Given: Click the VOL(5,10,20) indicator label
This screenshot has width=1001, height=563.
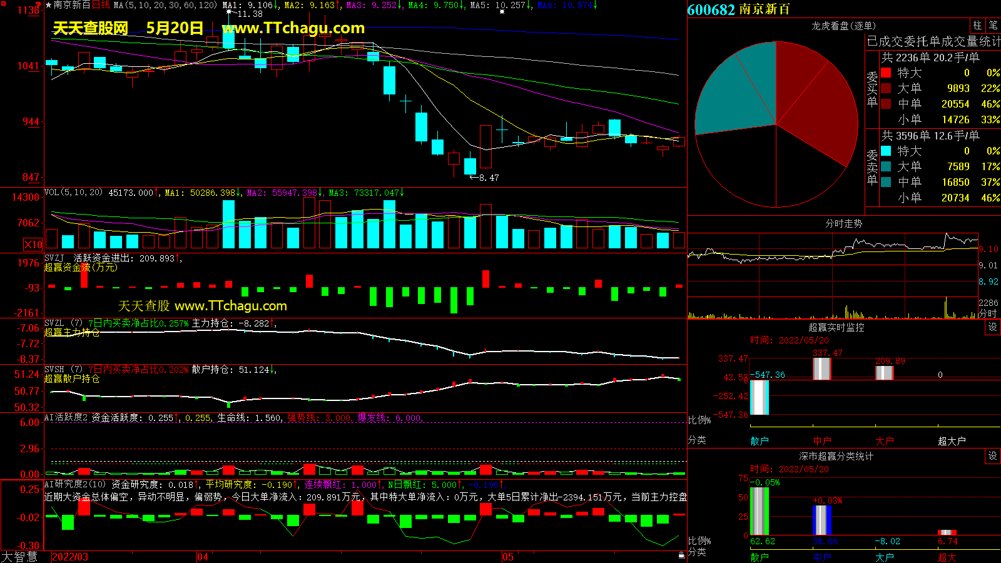Looking at the screenshot, I should click(x=73, y=193).
